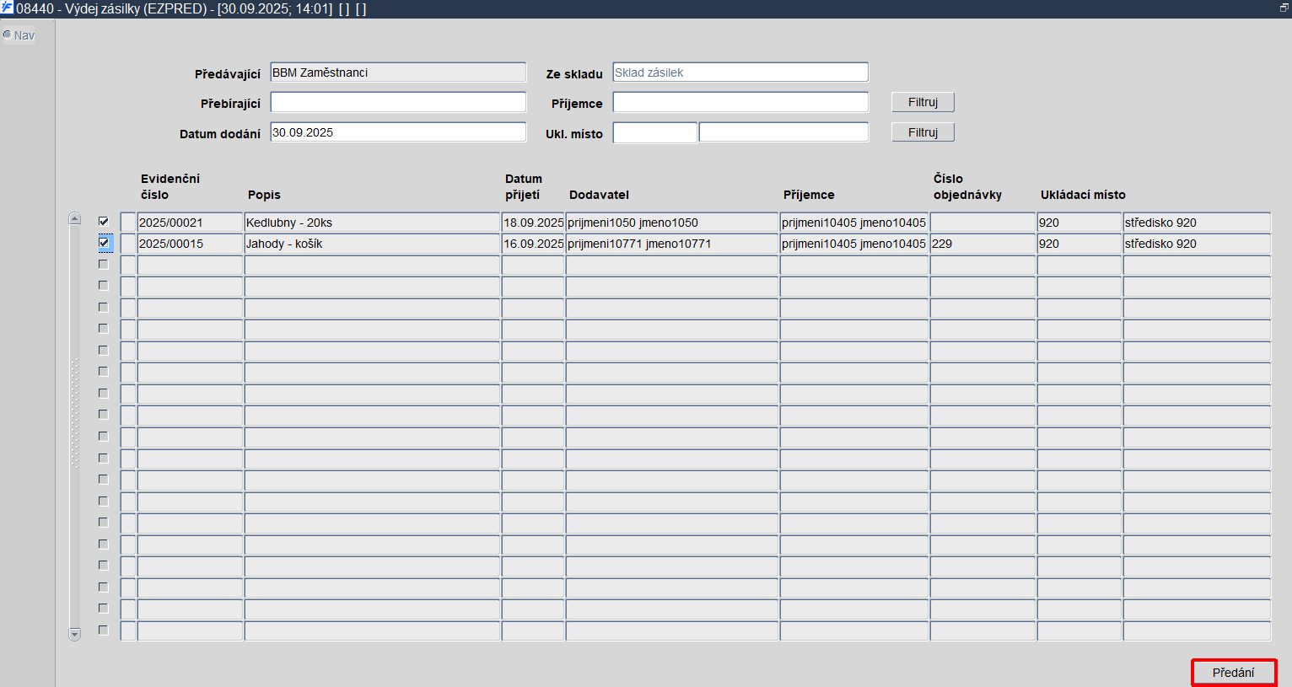
Task: Click the Ze skladu field
Action: coord(740,72)
